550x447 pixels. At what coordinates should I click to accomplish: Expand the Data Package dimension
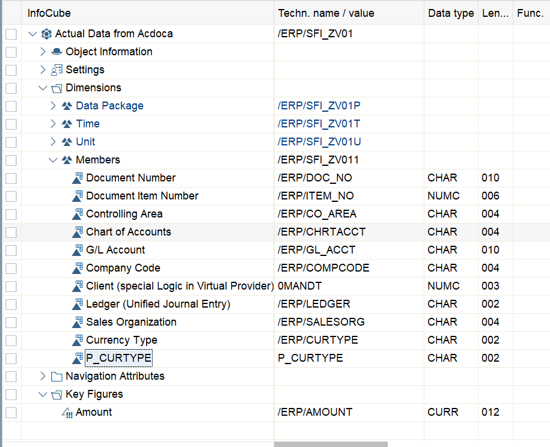(53, 106)
